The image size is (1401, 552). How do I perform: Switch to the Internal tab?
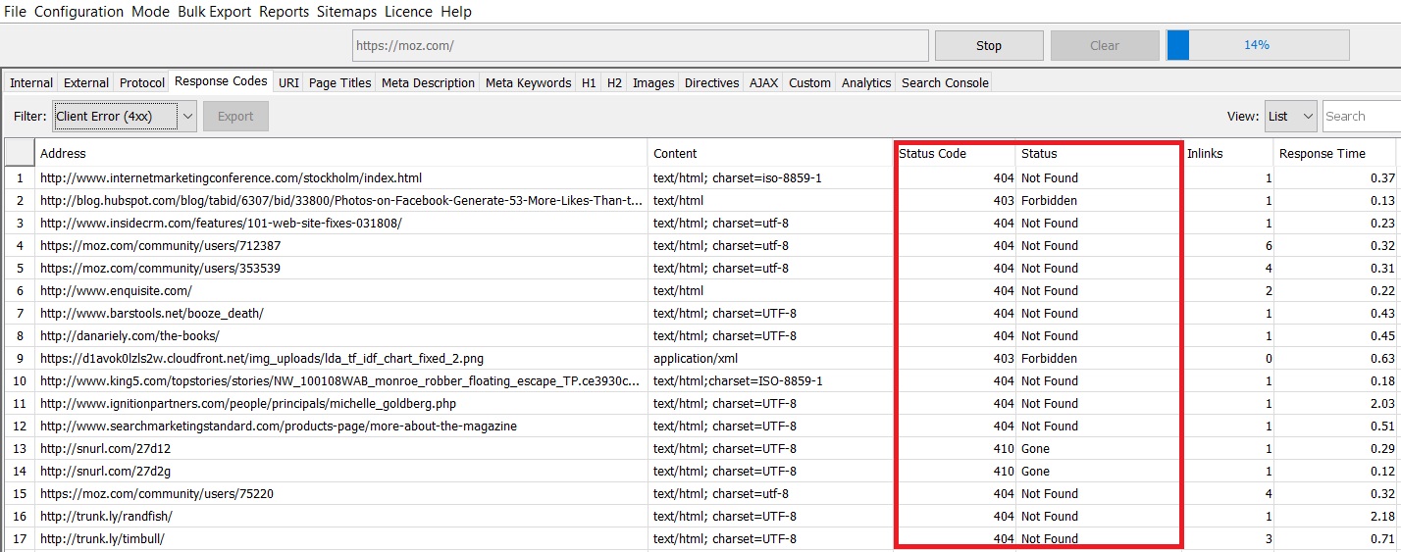tap(31, 82)
